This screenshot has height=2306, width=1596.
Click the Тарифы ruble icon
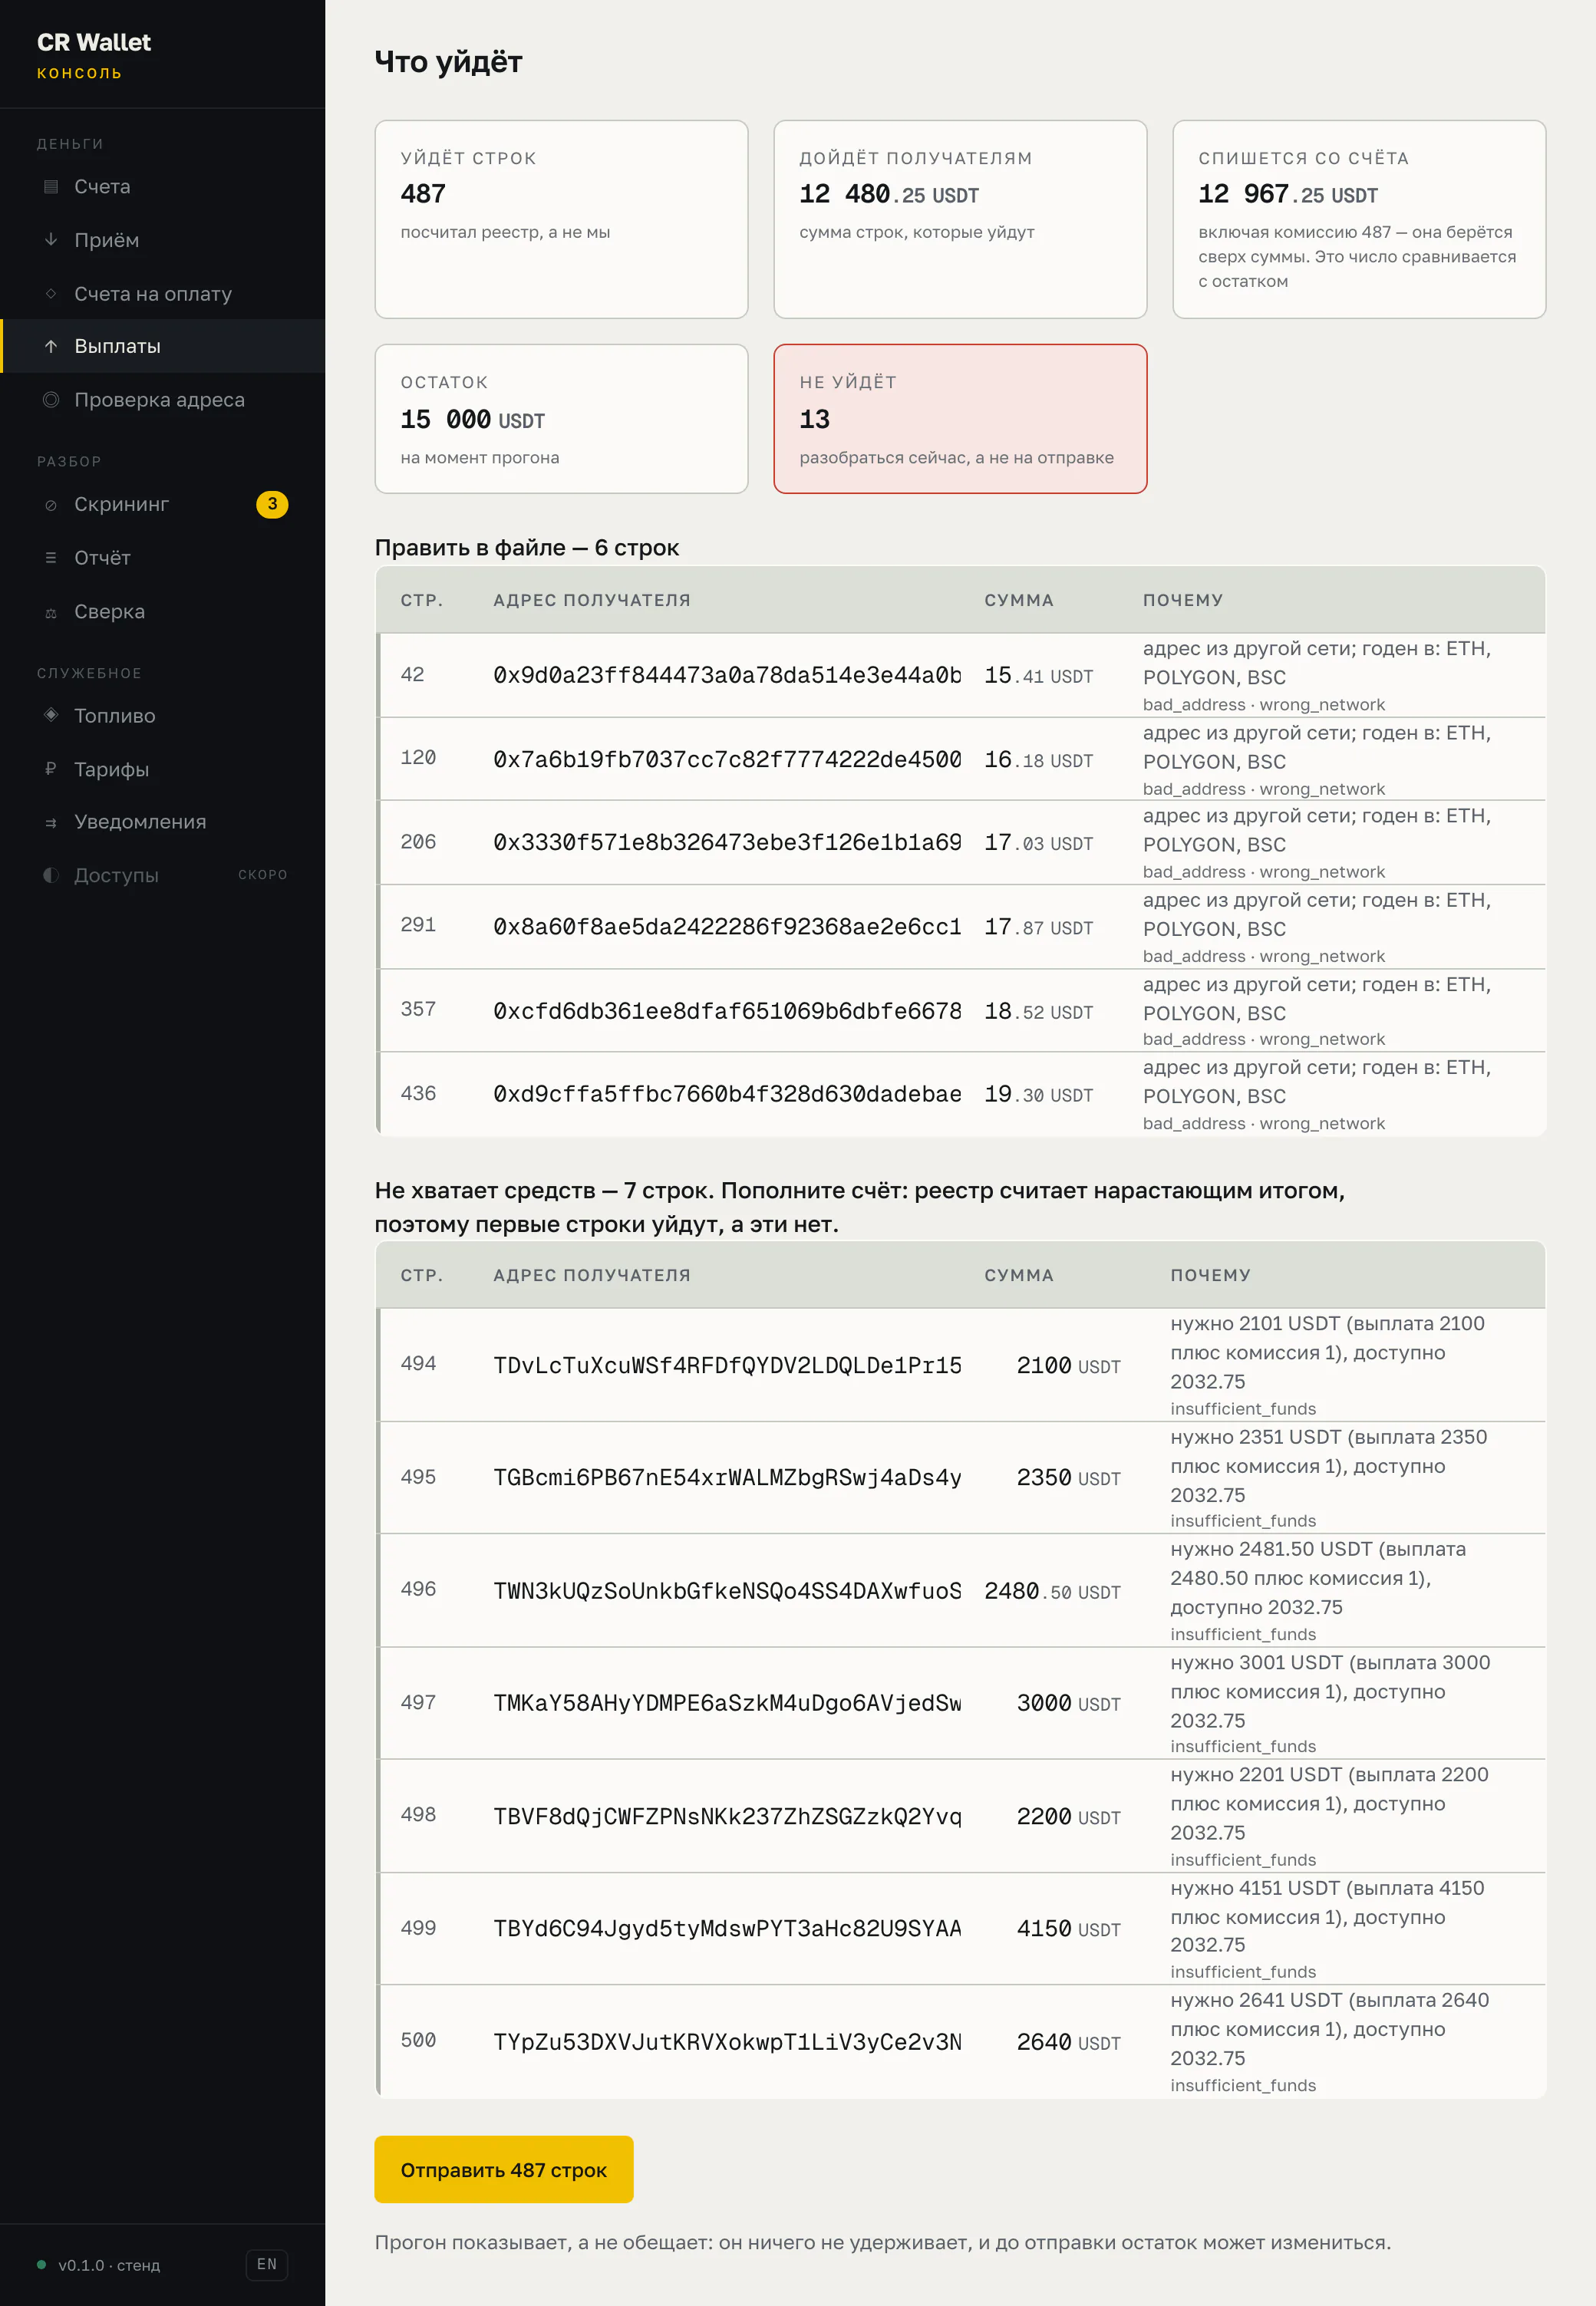click(51, 769)
